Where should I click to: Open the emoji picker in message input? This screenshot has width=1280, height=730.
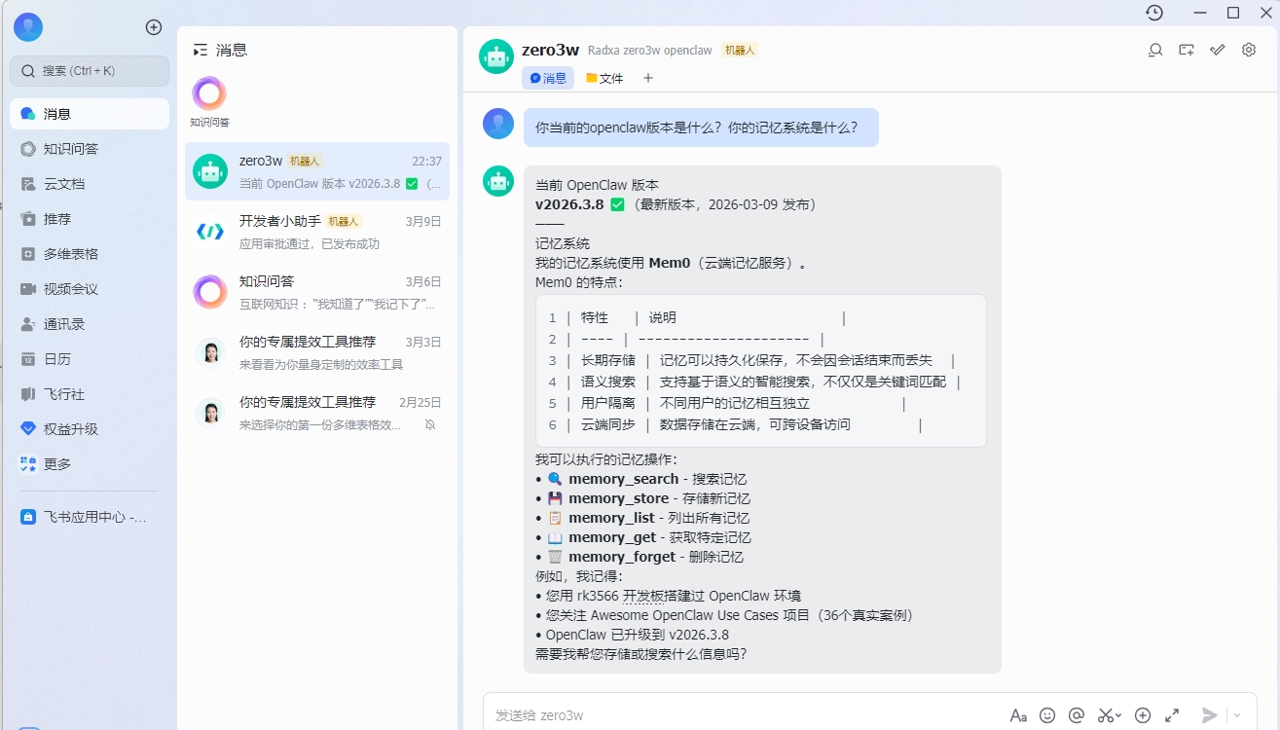[1047, 715]
